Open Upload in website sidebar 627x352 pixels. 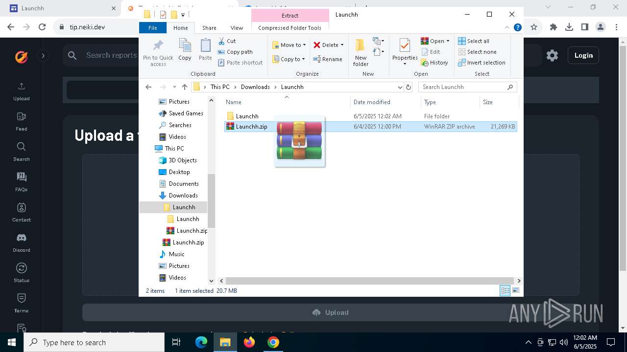[22, 91]
